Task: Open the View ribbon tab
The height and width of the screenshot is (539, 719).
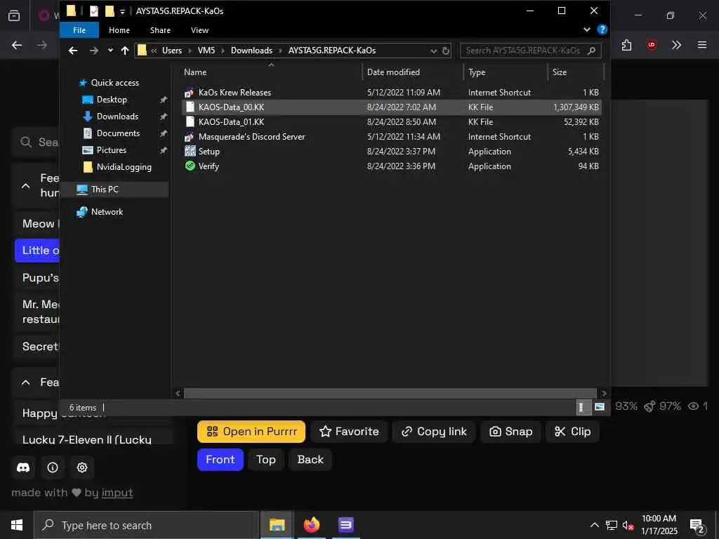Action: point(199,29)
